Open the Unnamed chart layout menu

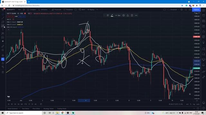coord(173,10)
